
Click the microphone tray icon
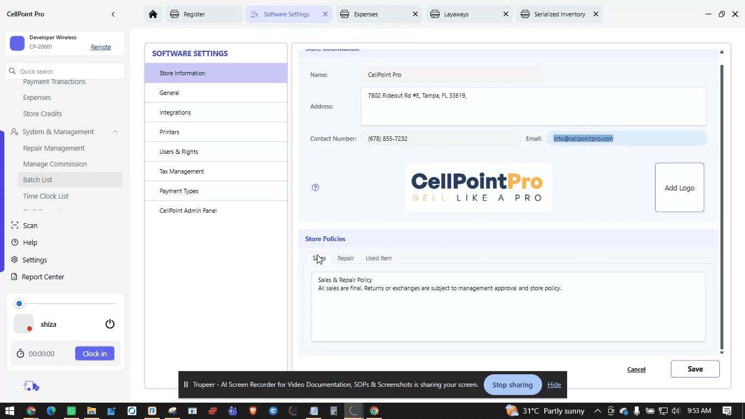(636, 411)
